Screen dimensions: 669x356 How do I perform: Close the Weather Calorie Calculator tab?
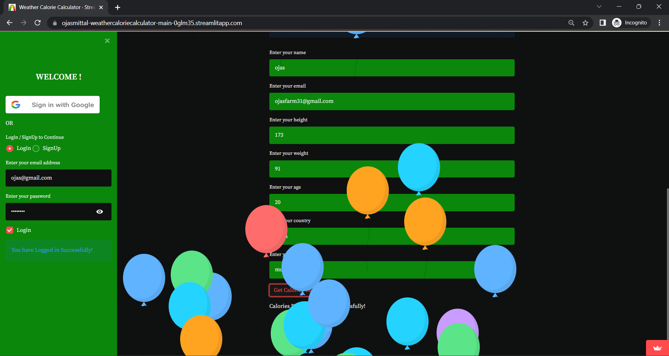point(101,7)
